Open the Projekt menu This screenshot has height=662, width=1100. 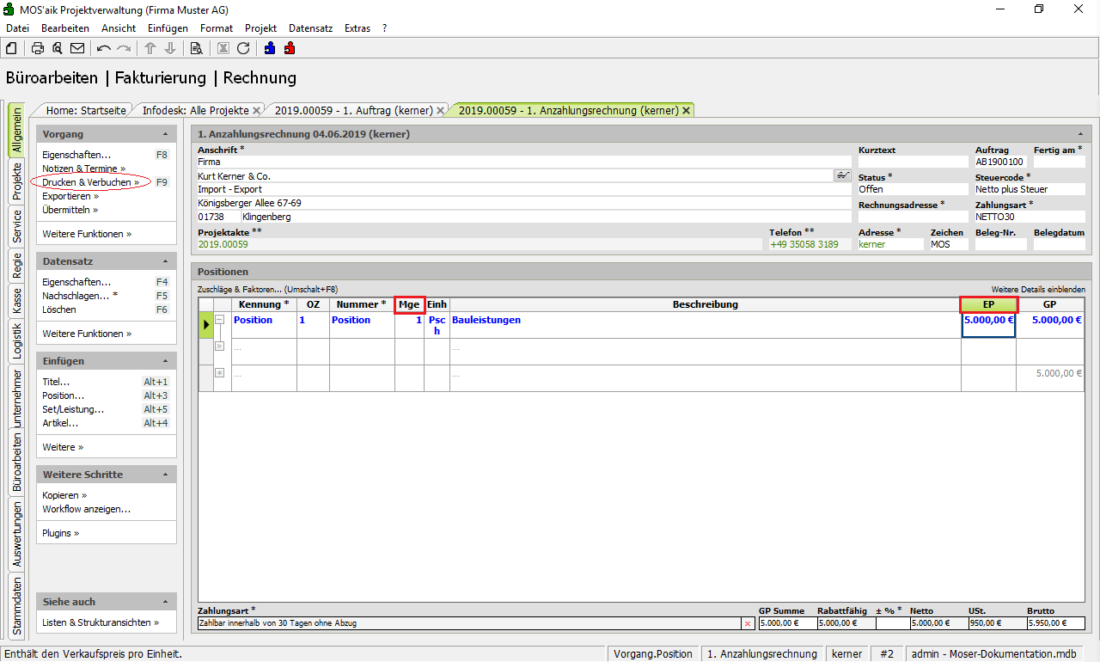[x=260, y=28]
